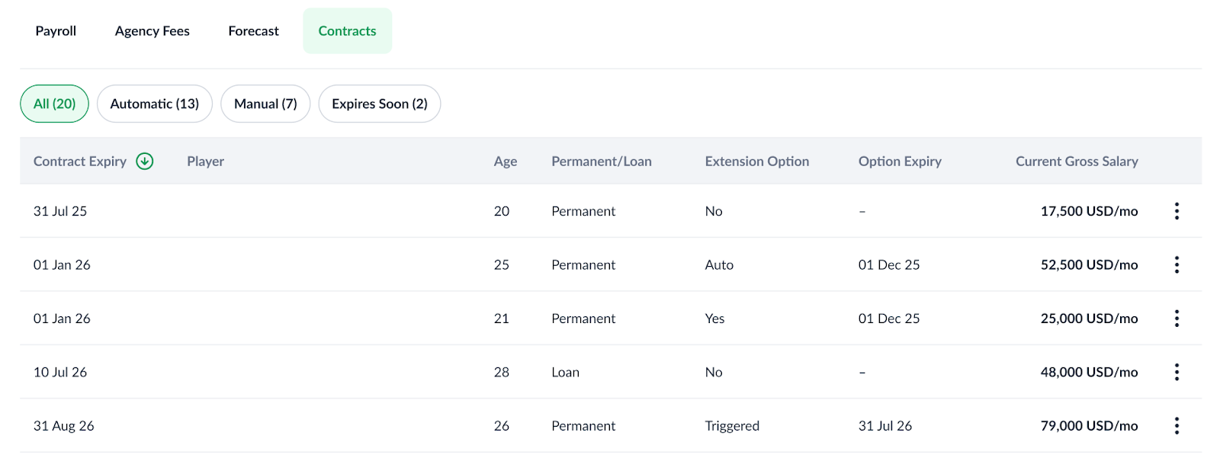Viewport: 1220px width, 458px height.
Task: Sort by the Player column header
Action: (205, 162)
